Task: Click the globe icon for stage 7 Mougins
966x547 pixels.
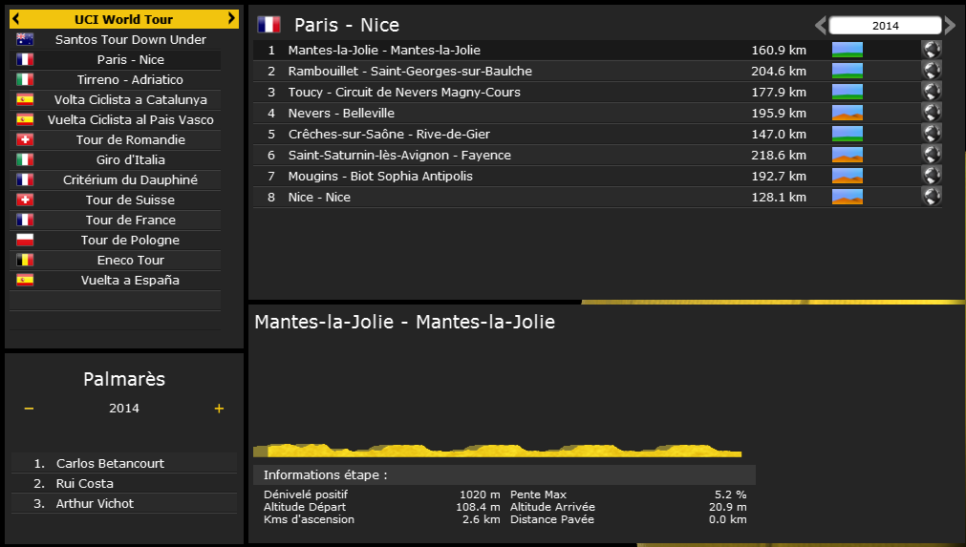Action: click(931, 176)
